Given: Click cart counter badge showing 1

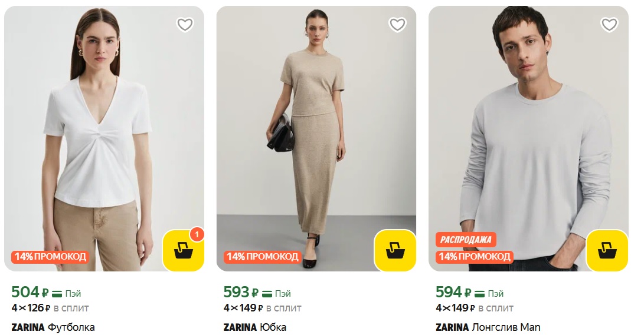Looking at the screenshot, I should tap(197, 234).
